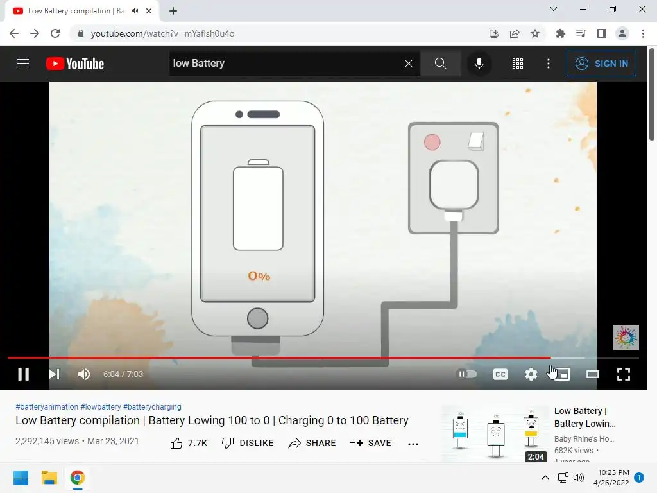Open Chrome profile avatar
This screenshot has width=657, height=493.
click(x=622, y=33)
